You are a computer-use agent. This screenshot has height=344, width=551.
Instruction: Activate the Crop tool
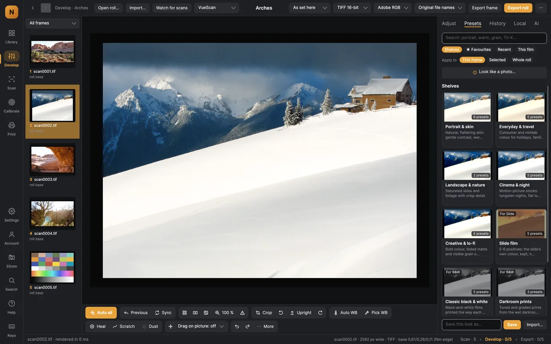pos(264,313)
